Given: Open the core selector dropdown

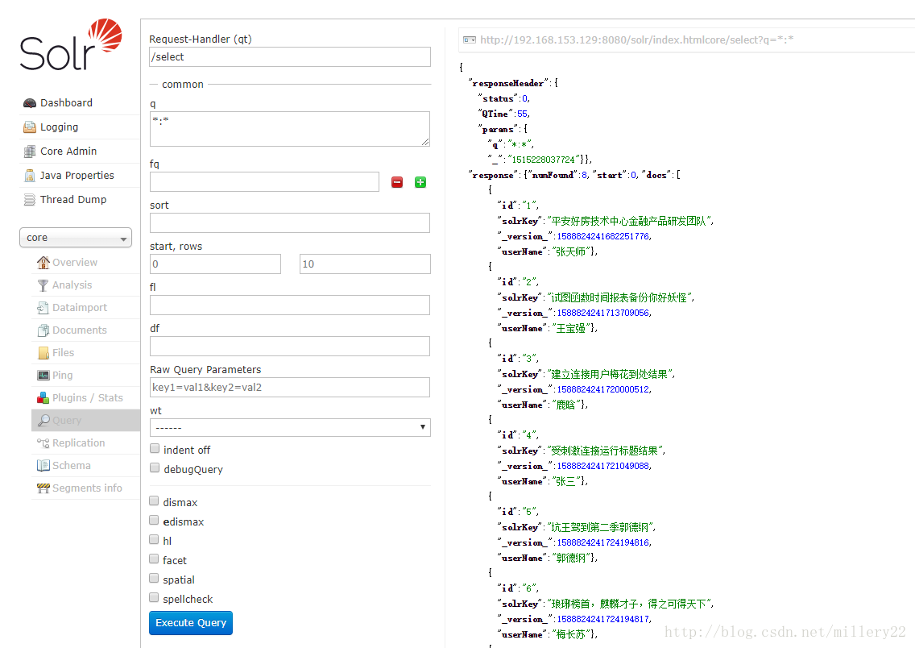Looking at the screenshot, I should point(76,238).
